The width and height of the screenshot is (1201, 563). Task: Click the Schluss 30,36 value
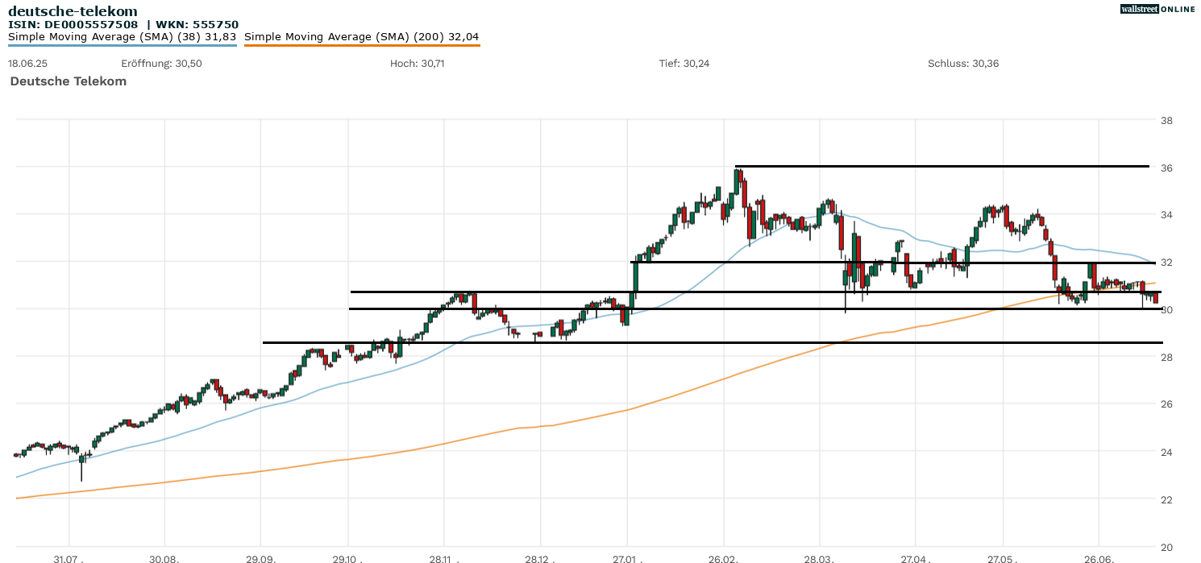pyautogui.click(x=963, y=64)
